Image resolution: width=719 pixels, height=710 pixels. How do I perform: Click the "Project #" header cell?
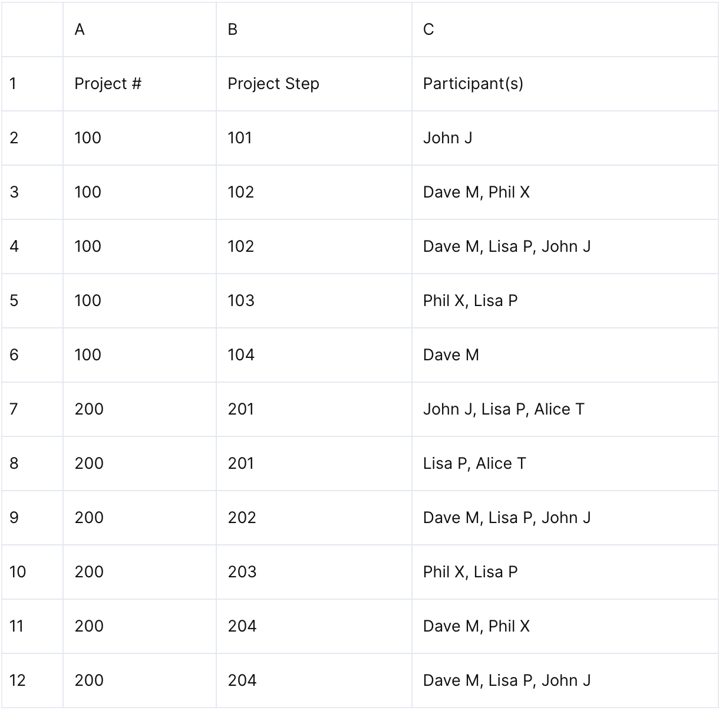[x=139, y=84]
